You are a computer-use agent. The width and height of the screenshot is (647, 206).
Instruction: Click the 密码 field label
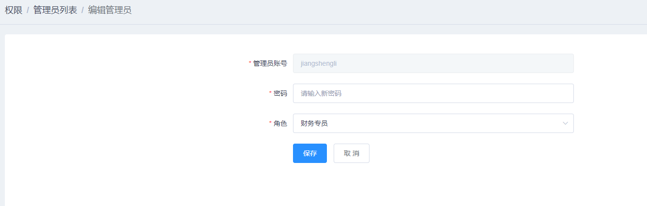point(280,93)
